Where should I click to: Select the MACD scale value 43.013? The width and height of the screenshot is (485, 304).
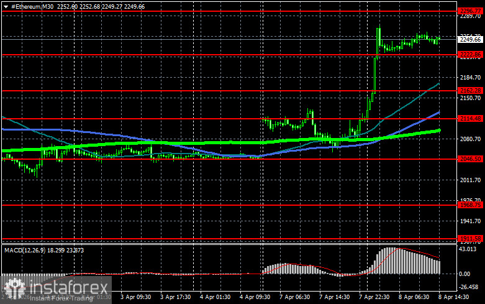[468, 249]
